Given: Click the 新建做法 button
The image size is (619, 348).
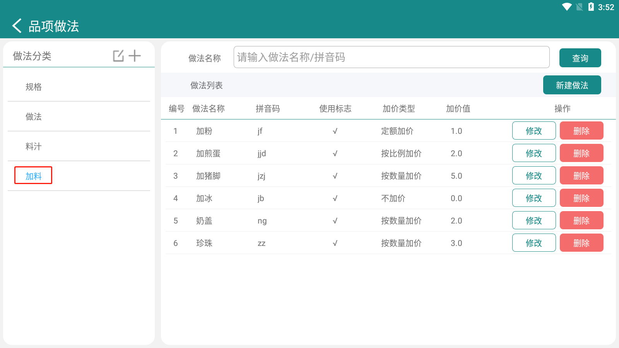Looking at the screenshot, I should point(572,85).
